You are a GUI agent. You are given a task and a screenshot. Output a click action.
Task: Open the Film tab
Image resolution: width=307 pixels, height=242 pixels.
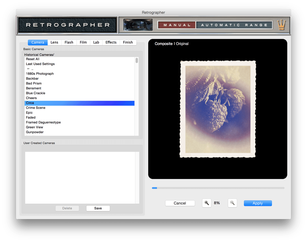(83, 42)
